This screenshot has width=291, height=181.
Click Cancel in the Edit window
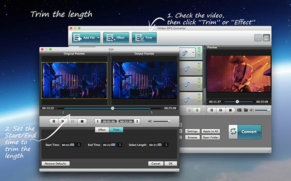156,164
